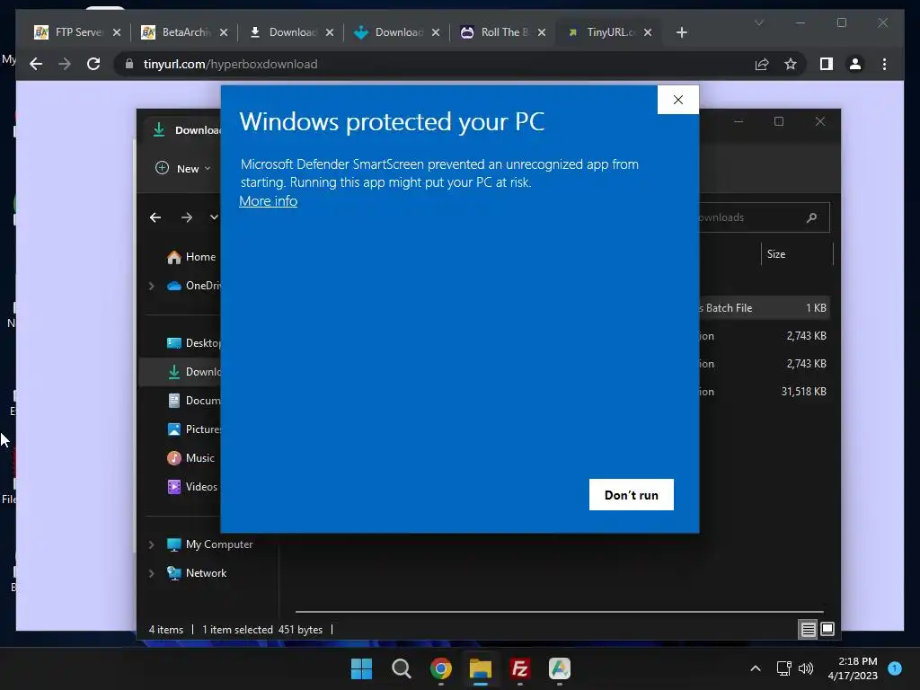Click the File Explorer horizontal scrollbar
This screenshot has height=690, width=920.
[559, 611]
